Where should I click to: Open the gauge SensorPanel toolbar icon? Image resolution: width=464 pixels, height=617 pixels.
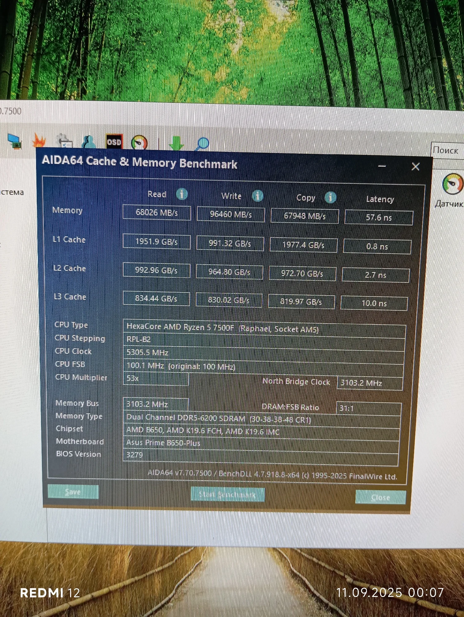click(x=139, y=143)
